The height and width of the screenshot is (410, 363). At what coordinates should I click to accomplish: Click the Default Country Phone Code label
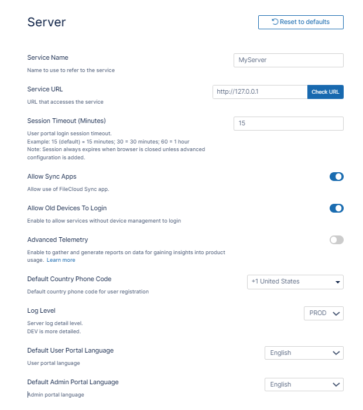(69, 279)
